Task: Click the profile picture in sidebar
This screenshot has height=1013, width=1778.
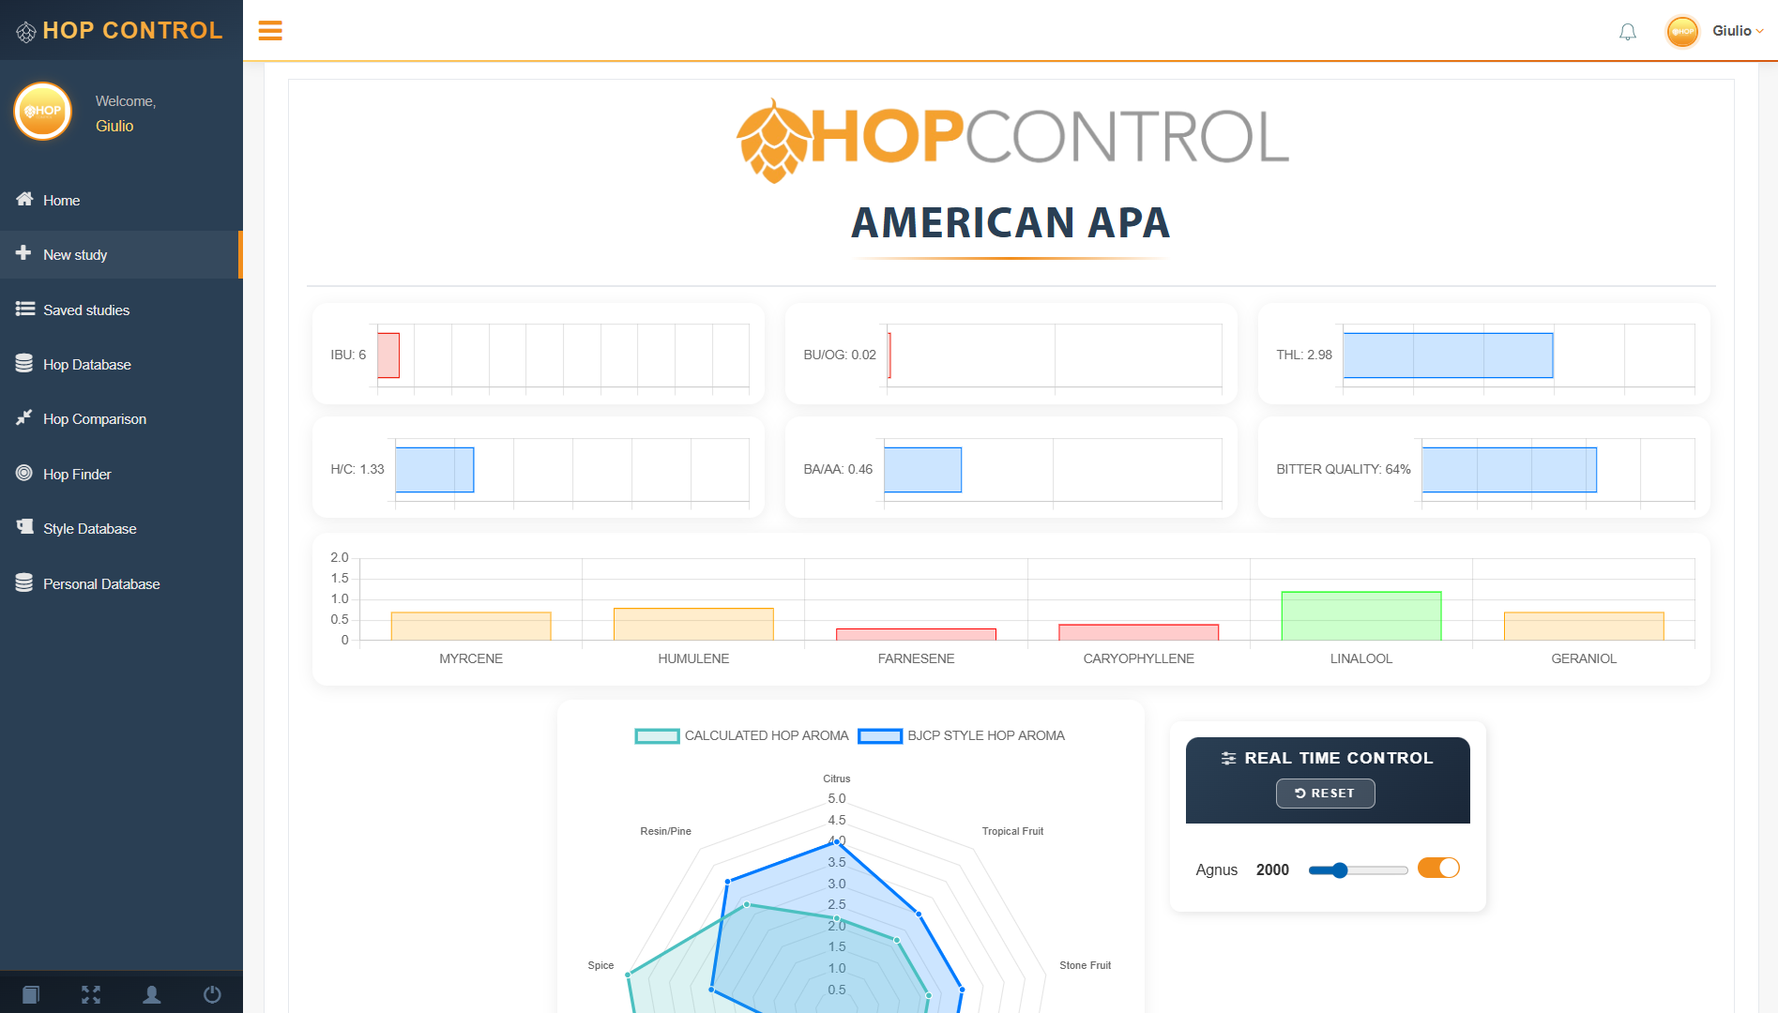Action: click(x=42, y=112)
